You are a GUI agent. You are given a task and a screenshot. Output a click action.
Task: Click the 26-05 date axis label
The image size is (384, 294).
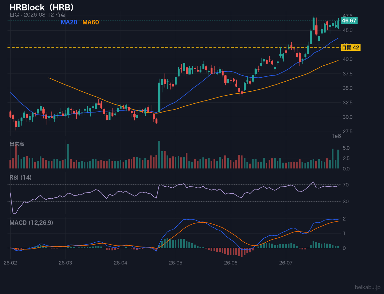click(176, 263)
